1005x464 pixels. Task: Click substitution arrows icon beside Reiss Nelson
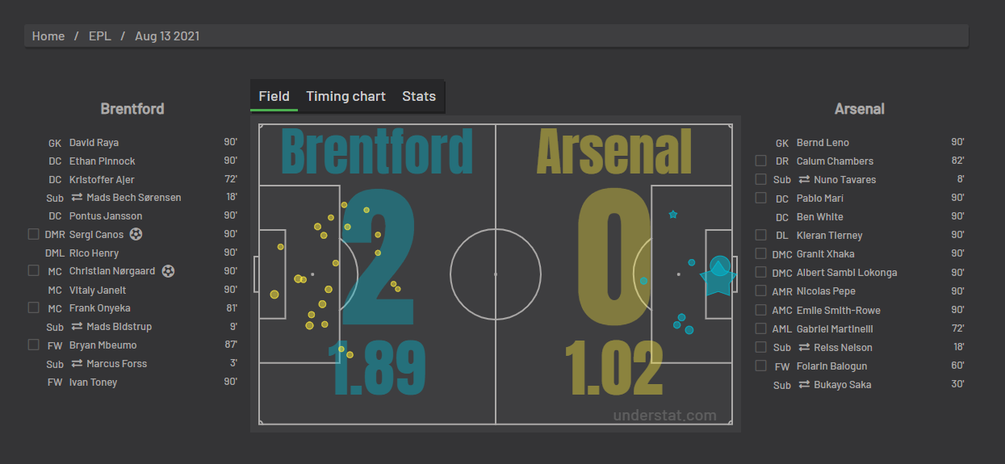805,348
